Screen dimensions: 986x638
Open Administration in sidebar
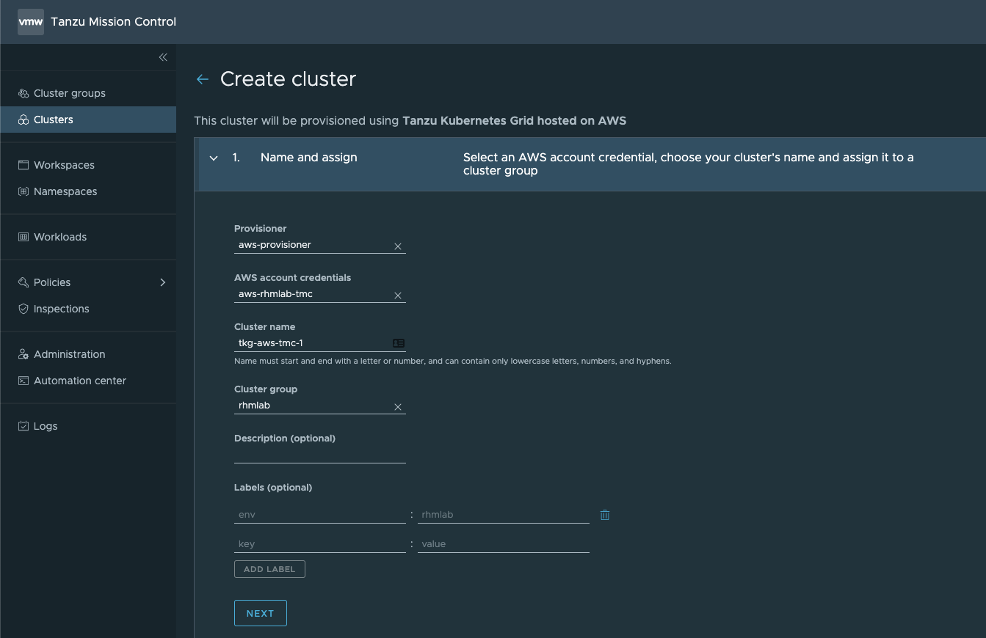(88, 354)
